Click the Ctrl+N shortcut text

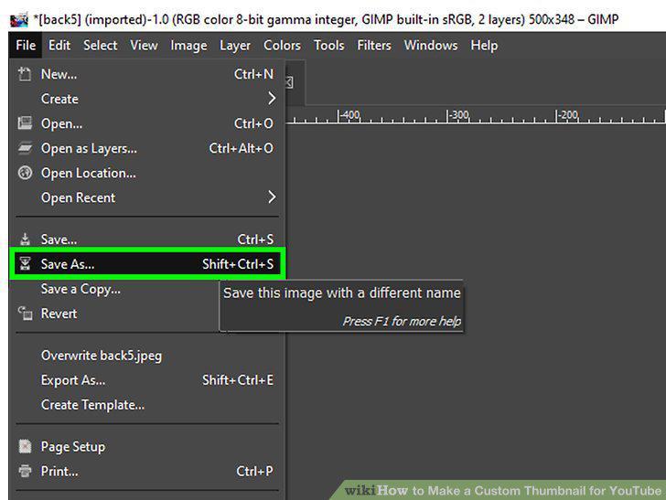point(253,74)
